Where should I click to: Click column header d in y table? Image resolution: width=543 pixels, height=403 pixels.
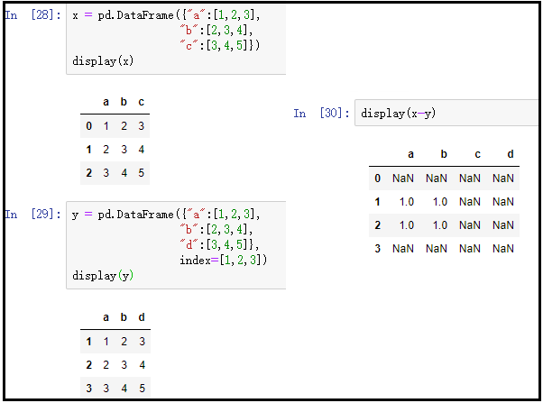pyautogui.click(x=142, y=317)
